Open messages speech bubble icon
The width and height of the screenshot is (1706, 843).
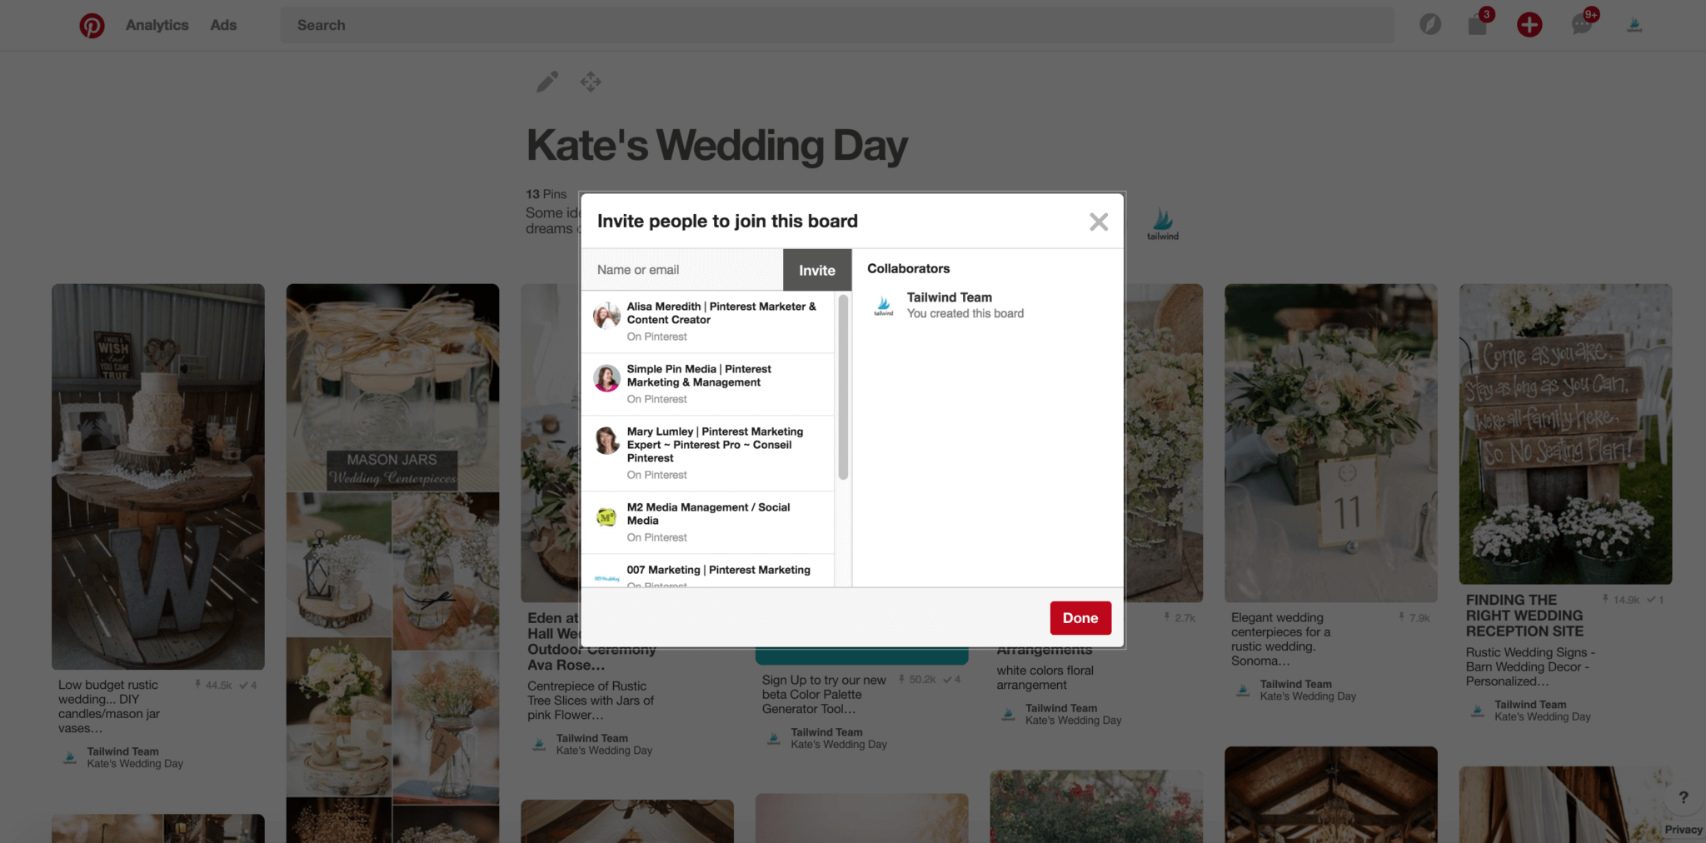(1581, 25)
